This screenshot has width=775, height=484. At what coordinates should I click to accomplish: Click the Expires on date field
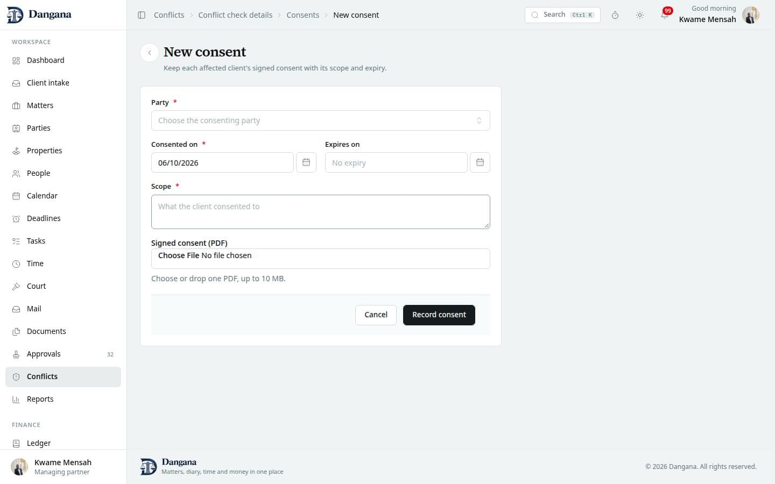click(x=396, y=162)
